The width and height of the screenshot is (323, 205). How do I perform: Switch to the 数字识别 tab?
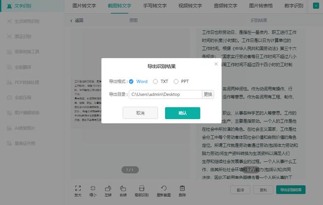click(x=294, y=6)
